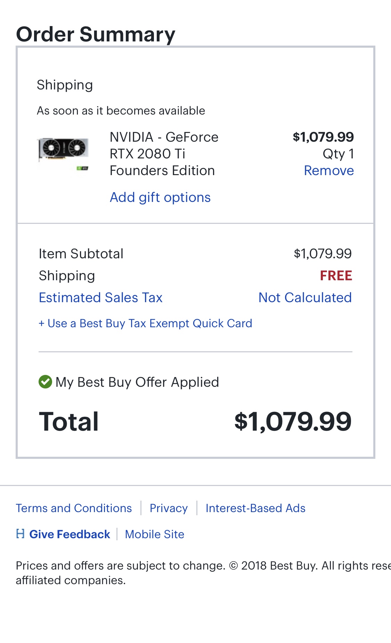Click the Qty 1 quantity label
Screen dimensions: 391x643
tap(338, 154)
